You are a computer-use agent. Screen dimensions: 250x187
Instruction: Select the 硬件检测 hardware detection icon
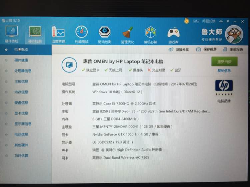(35, 34)
